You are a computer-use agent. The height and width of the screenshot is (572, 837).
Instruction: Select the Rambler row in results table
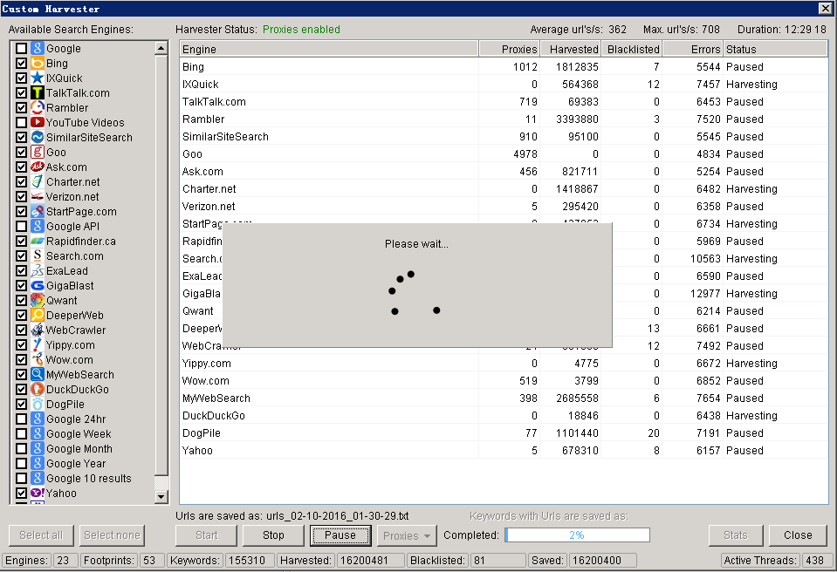[x=504, y=119]
